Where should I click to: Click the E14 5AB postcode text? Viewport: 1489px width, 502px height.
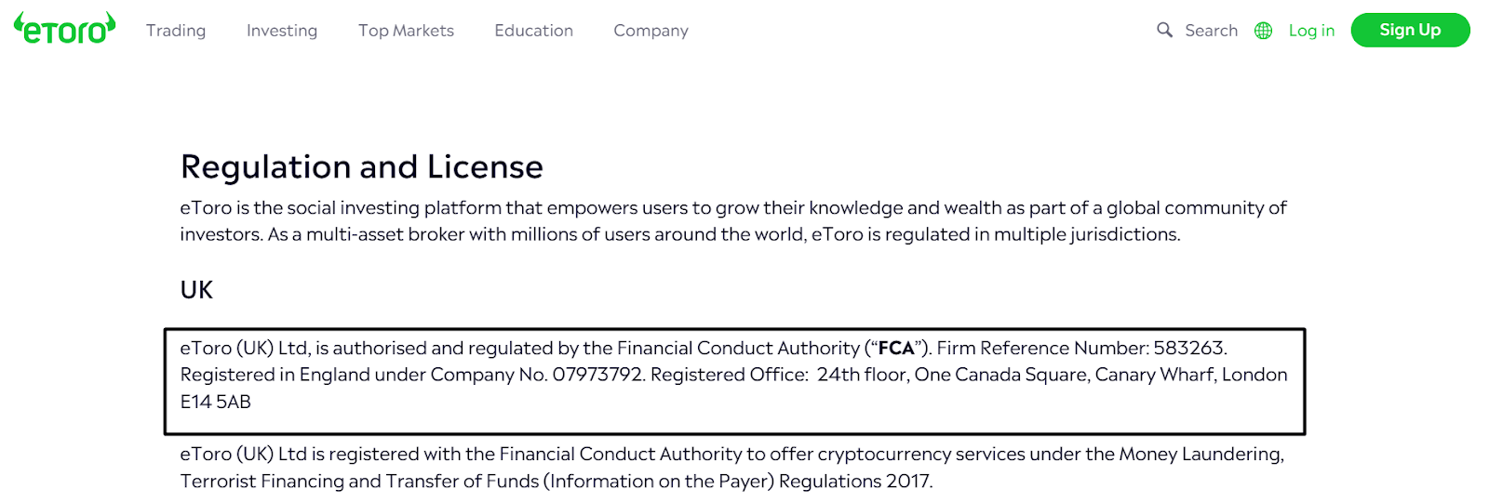tap(216, 402)
